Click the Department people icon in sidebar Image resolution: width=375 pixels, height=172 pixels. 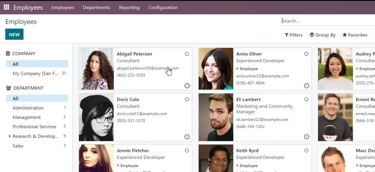(8, 88)
